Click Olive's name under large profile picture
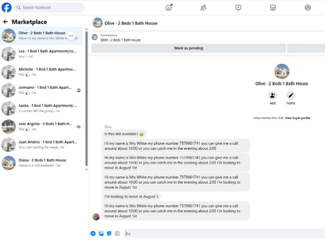 coord(281,84)
